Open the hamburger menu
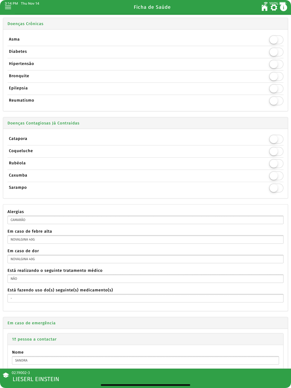The height and width of the screenshot is (388, 291). [8, 7]
